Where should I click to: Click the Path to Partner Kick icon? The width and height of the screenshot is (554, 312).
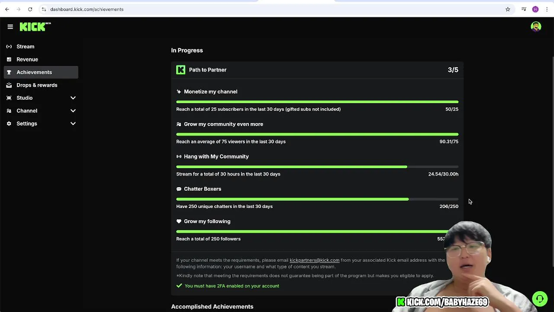coord(181,70)
